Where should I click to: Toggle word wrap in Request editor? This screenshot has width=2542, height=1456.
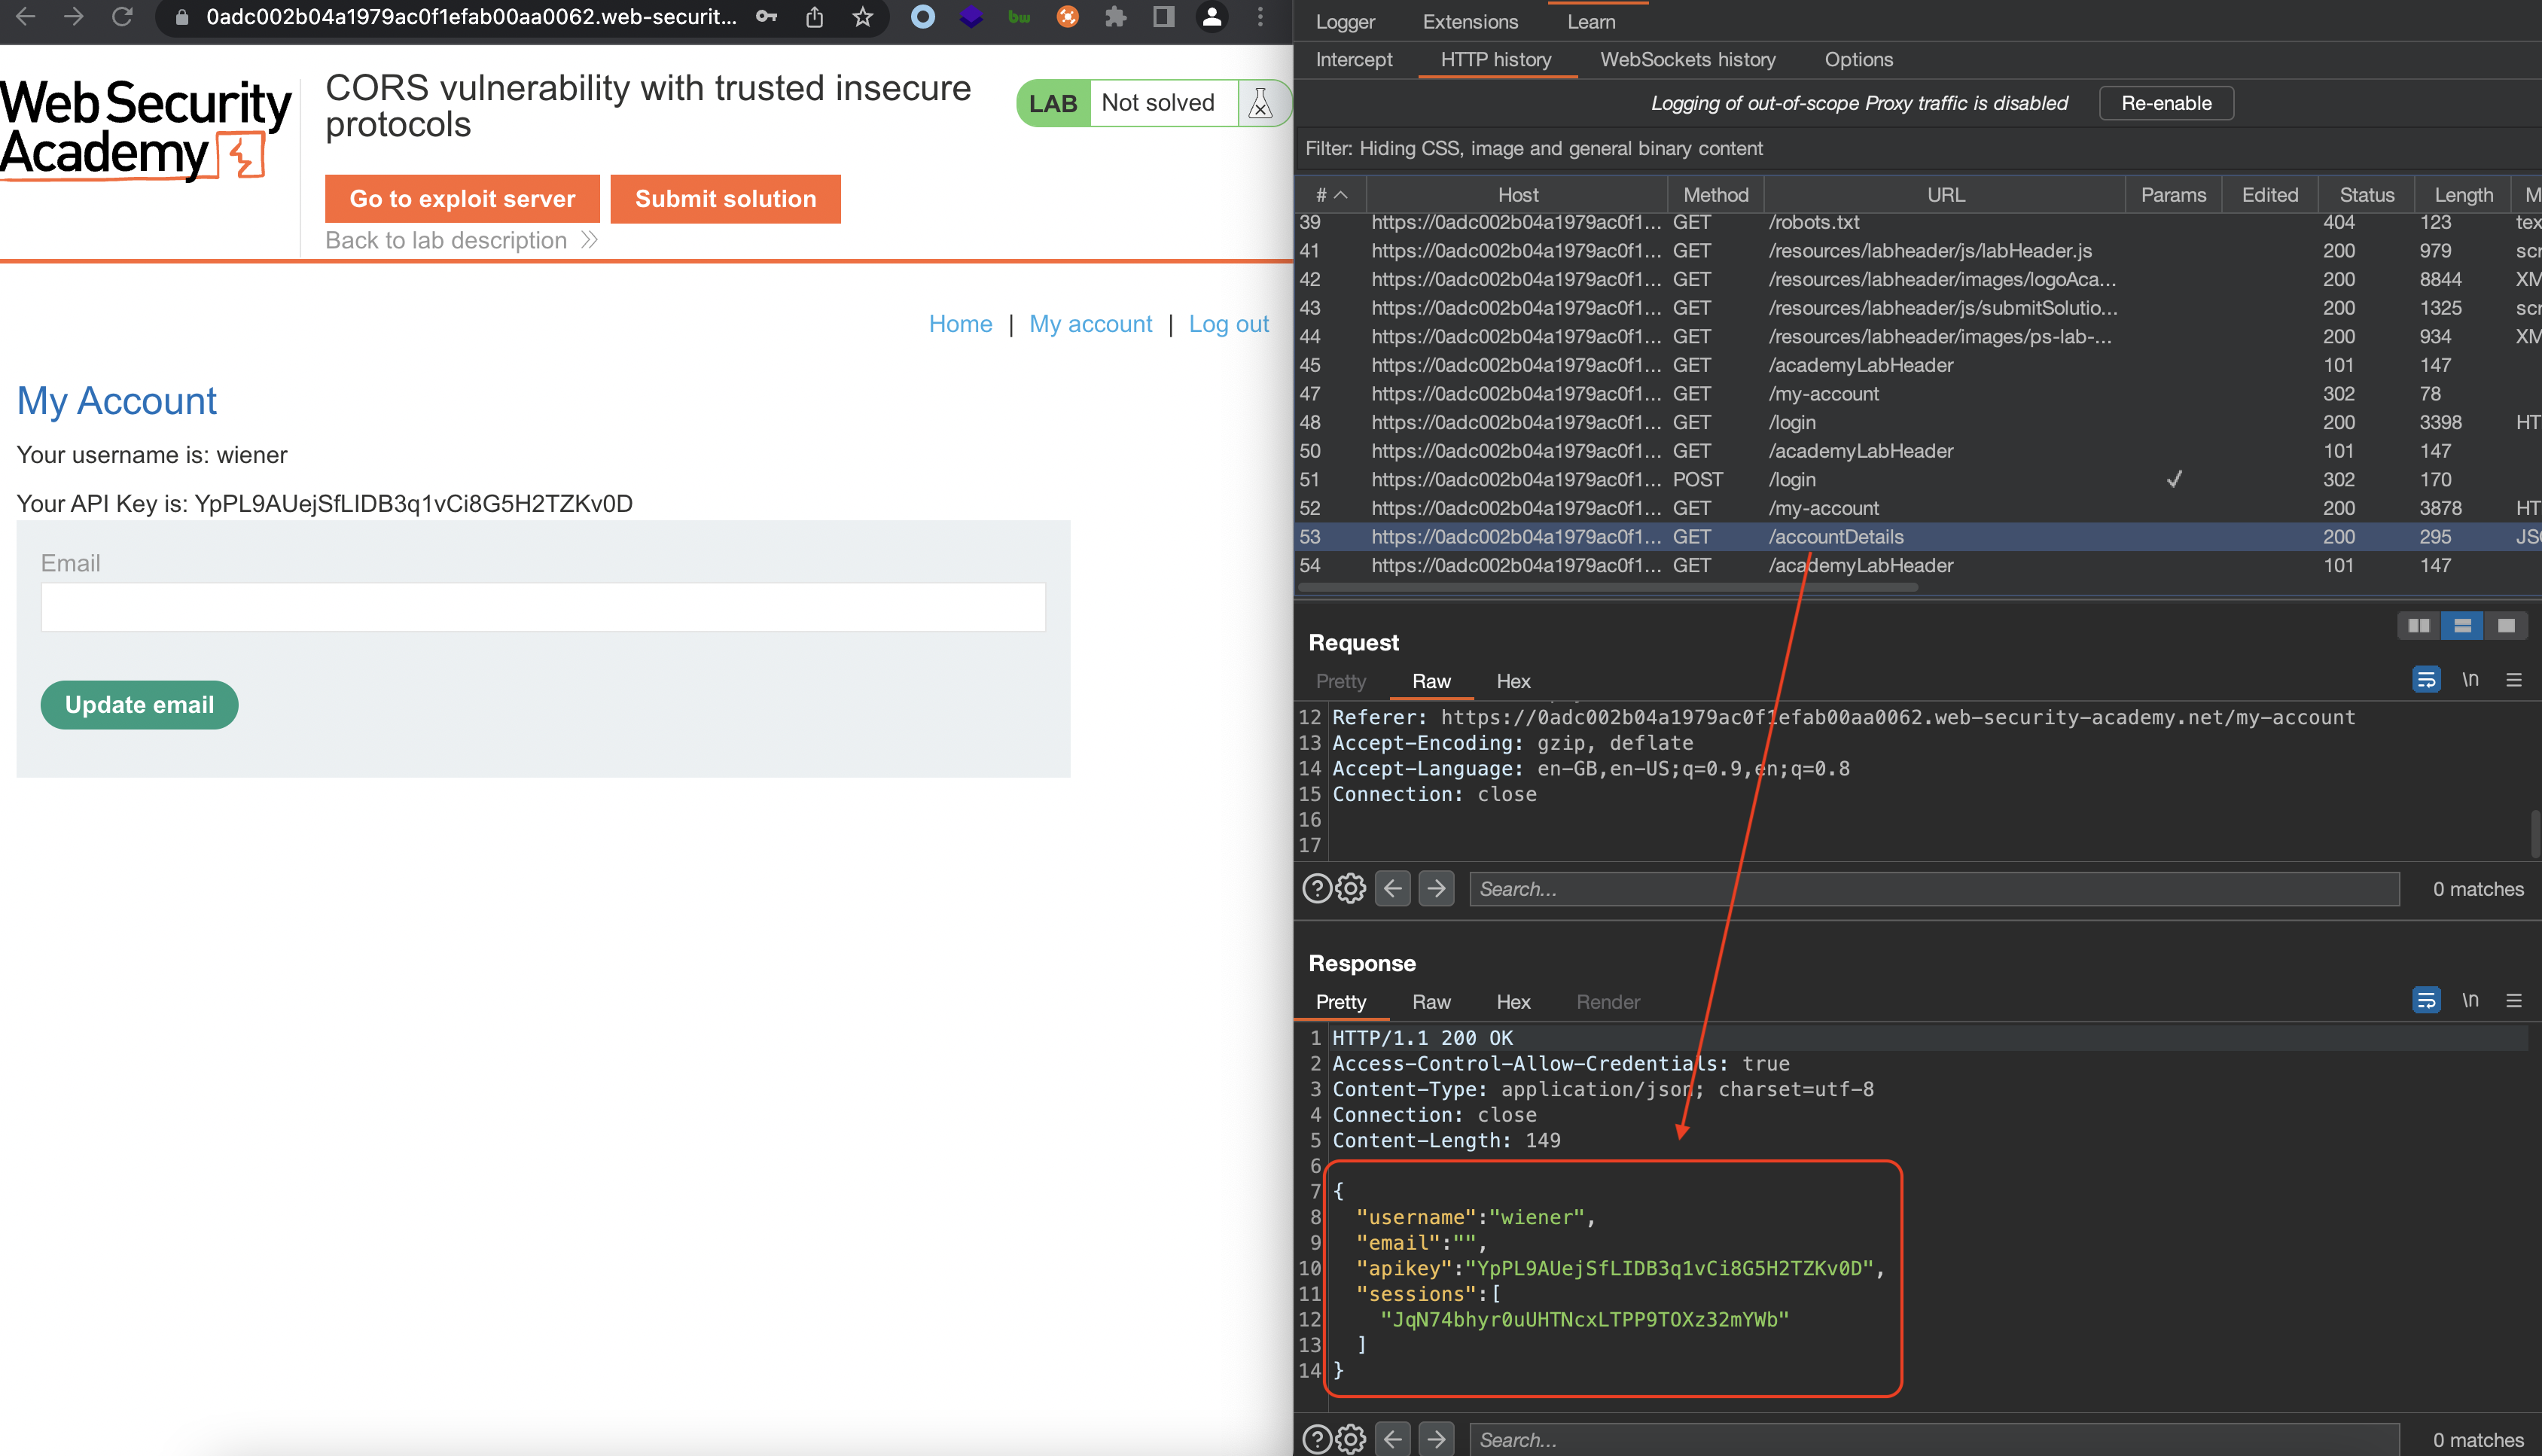coord(2425,680)
